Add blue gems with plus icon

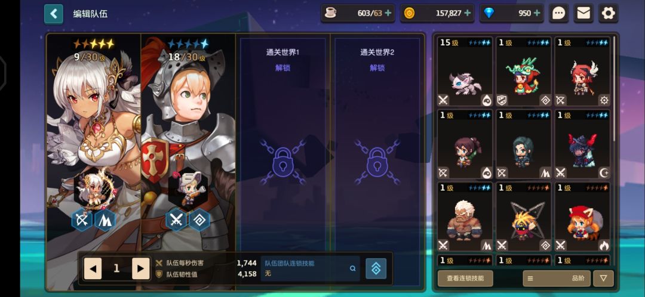pos(537,13)
